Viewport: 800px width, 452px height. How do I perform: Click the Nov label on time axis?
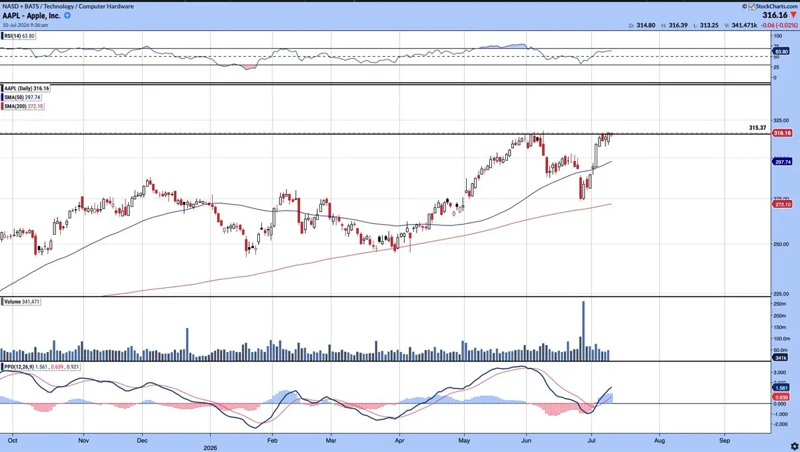[x=83, y=440]
